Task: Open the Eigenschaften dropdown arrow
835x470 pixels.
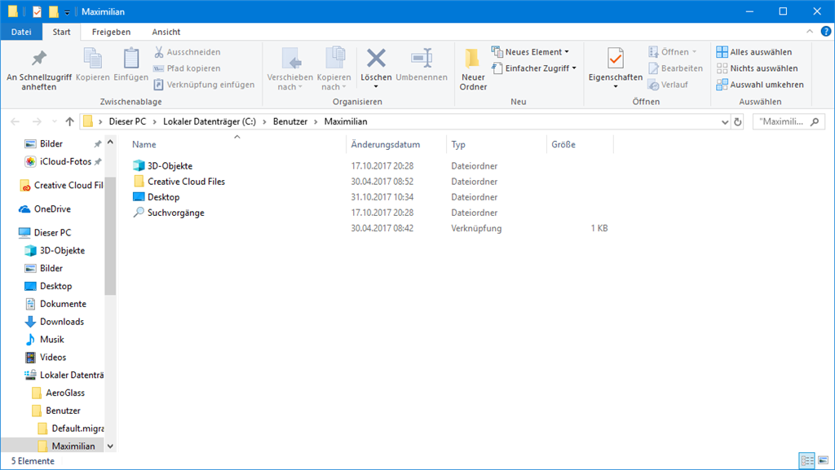Action: (x=616, y=86)
